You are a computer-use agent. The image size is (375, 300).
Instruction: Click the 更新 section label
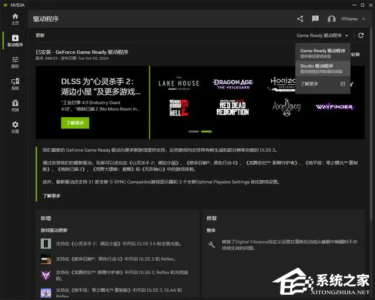[40, 35]
